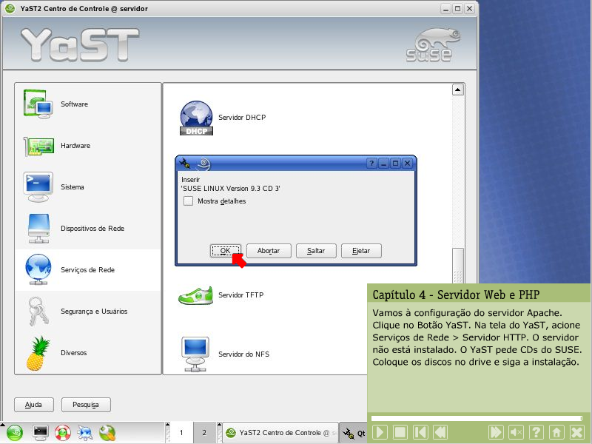Click the Ejetar button
The image size is (592, 444).
click(361, 251)
